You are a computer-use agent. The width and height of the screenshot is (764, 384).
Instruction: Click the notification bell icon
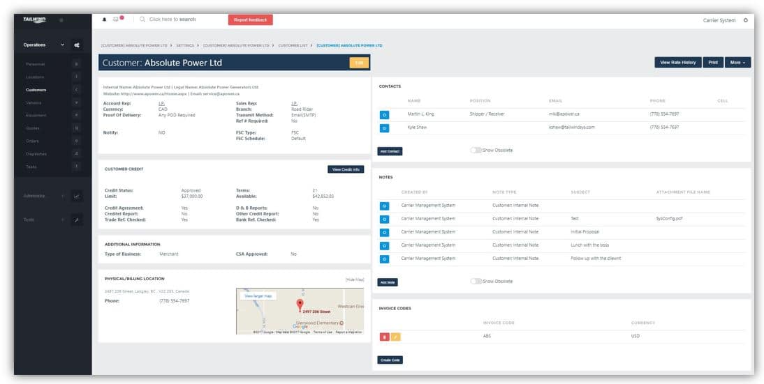click(x=105, y=20)
